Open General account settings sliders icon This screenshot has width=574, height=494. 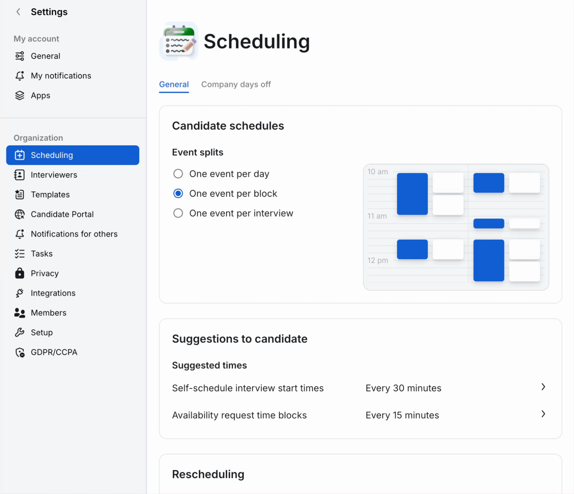[x=20, y=56]
